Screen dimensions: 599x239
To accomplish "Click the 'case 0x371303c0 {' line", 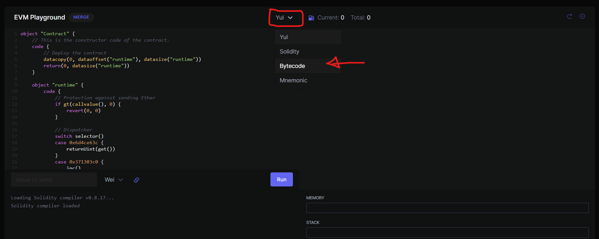I will pyautogui.click(x=79, y=162).
